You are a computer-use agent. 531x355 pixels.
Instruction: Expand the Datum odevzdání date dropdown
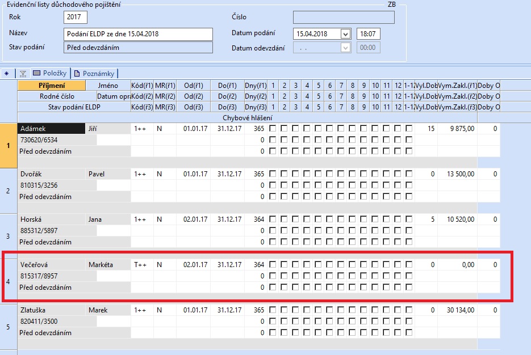(345, 48)
